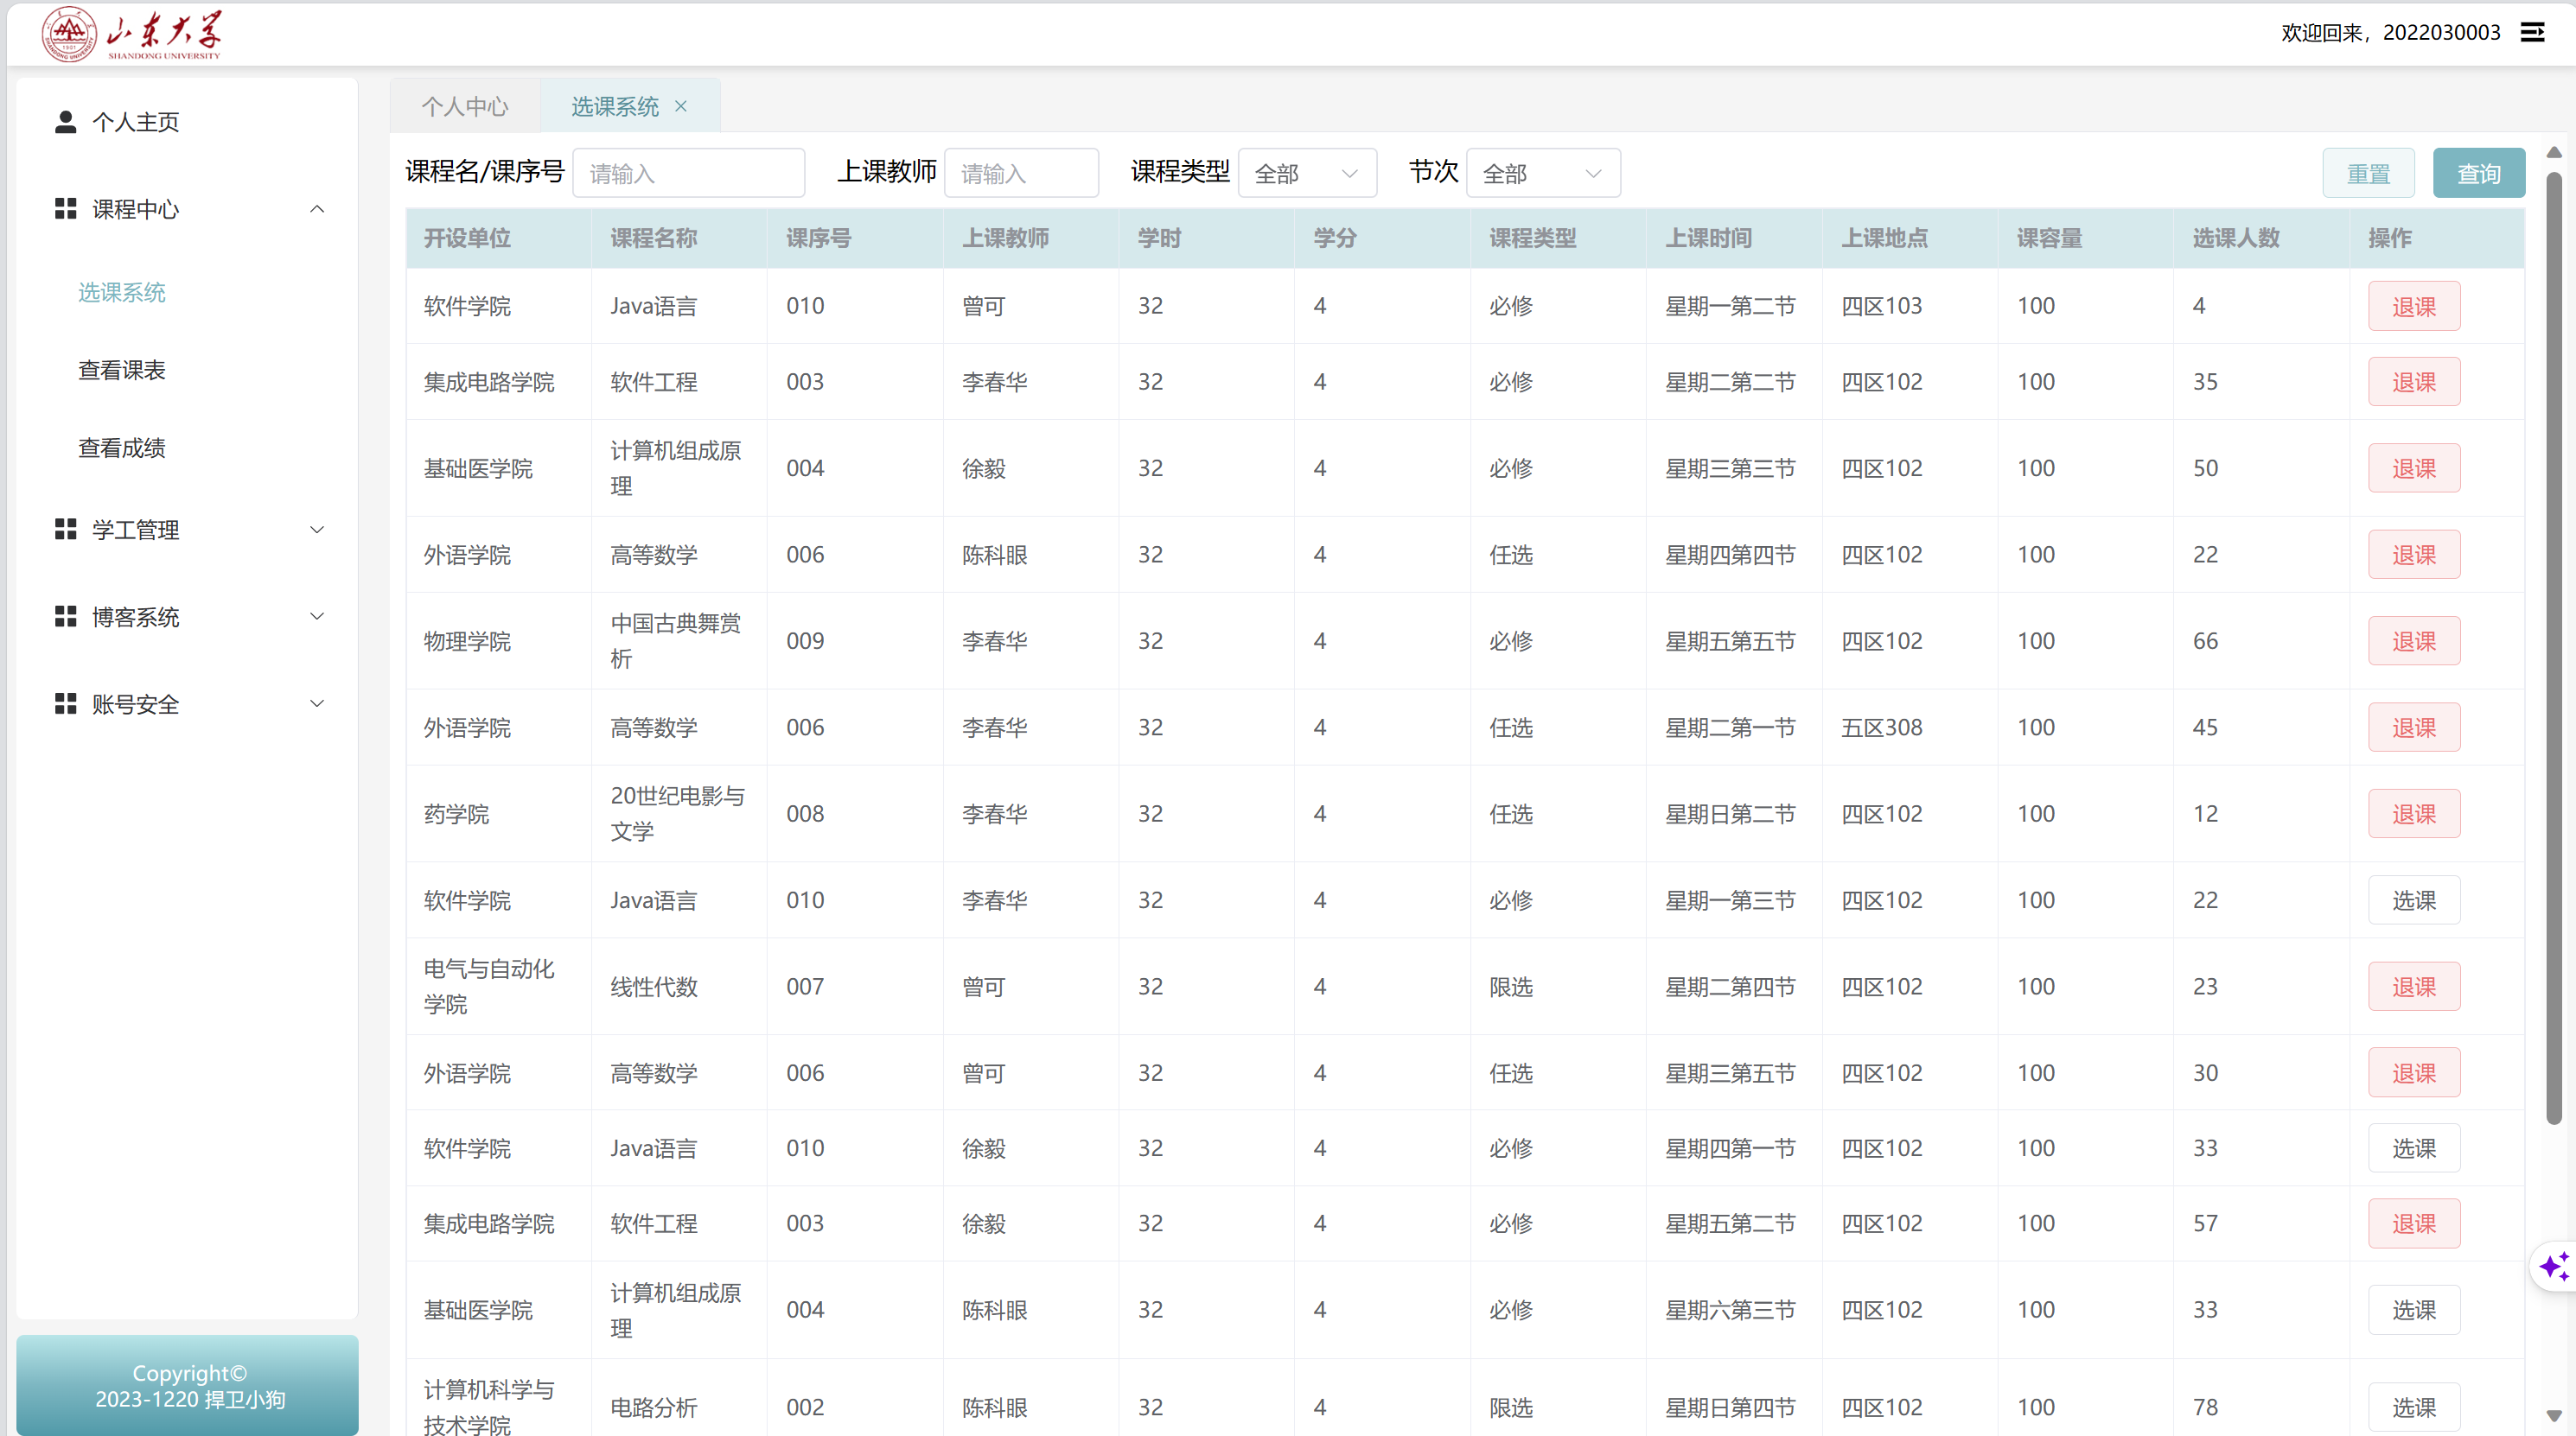Drop 高等数学 held in 五区308

click(2413, 728)
